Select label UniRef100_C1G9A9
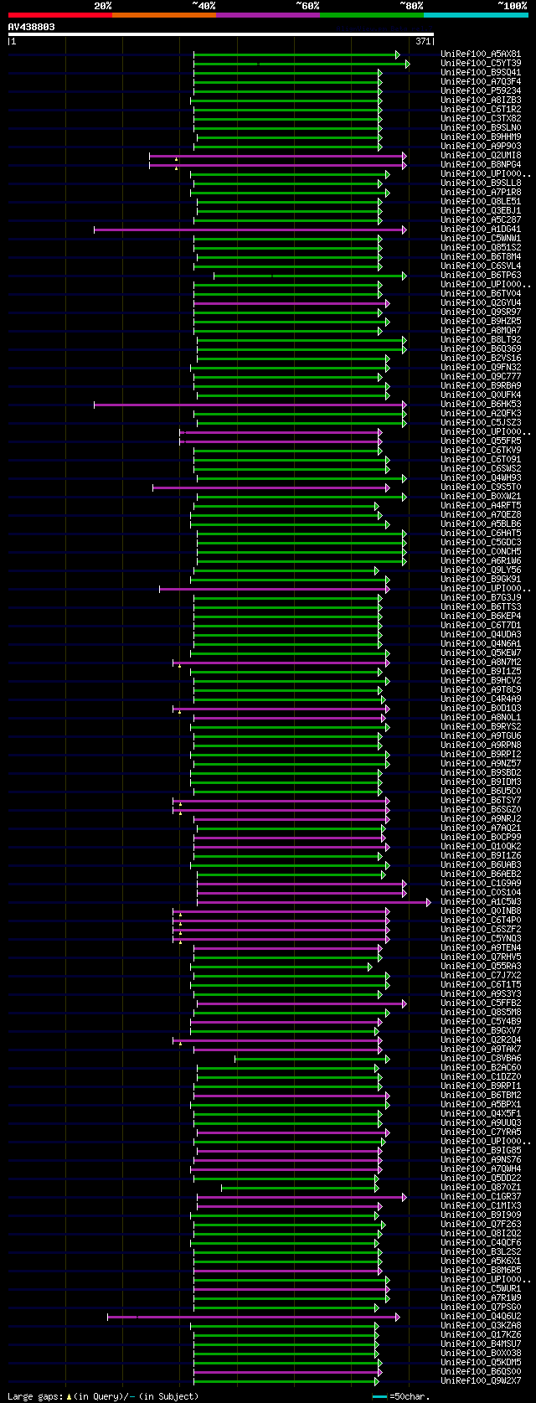The height and width of the screenshot is (1403, 536). pyautogui.click(x=481, y=884)
